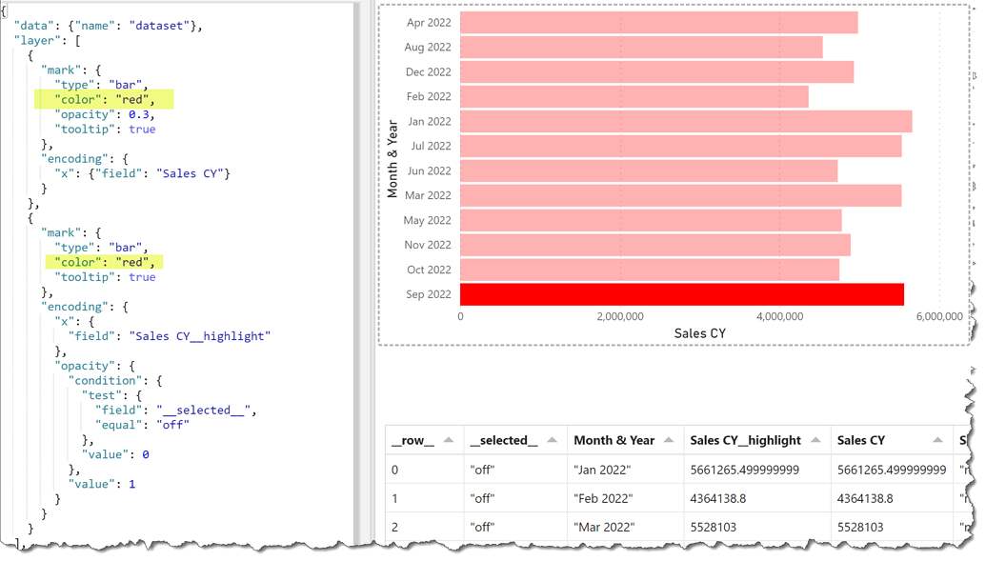Image resolution: width=986 pixels, height=561 pixels.
Task: Click the 4,000,000 axis tick label
Action: (779, 316)
